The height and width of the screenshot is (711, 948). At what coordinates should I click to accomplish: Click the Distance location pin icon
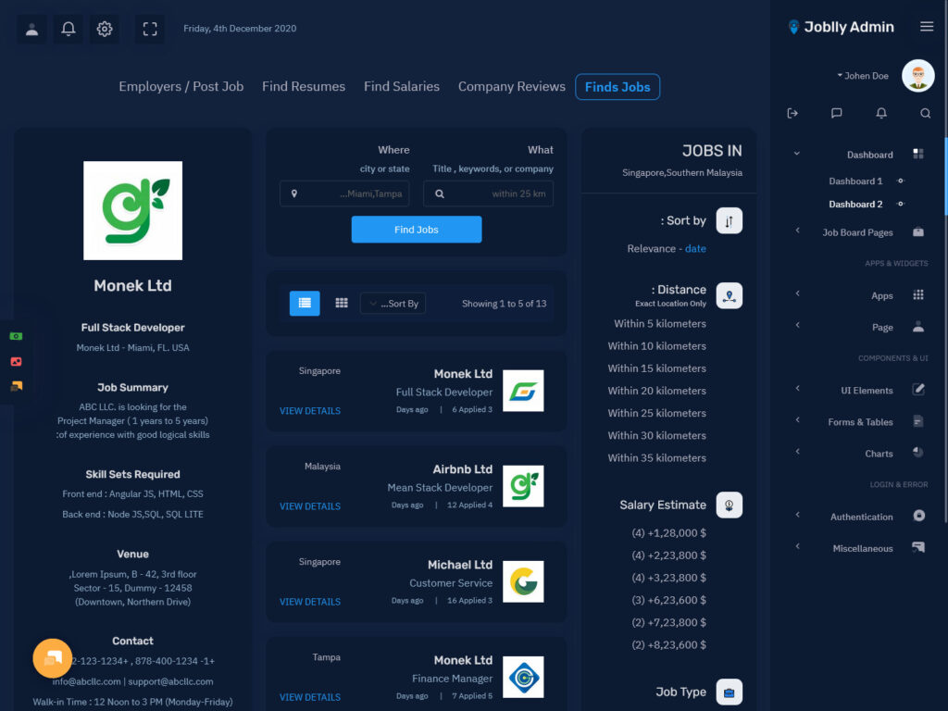(x=730, y=294)
